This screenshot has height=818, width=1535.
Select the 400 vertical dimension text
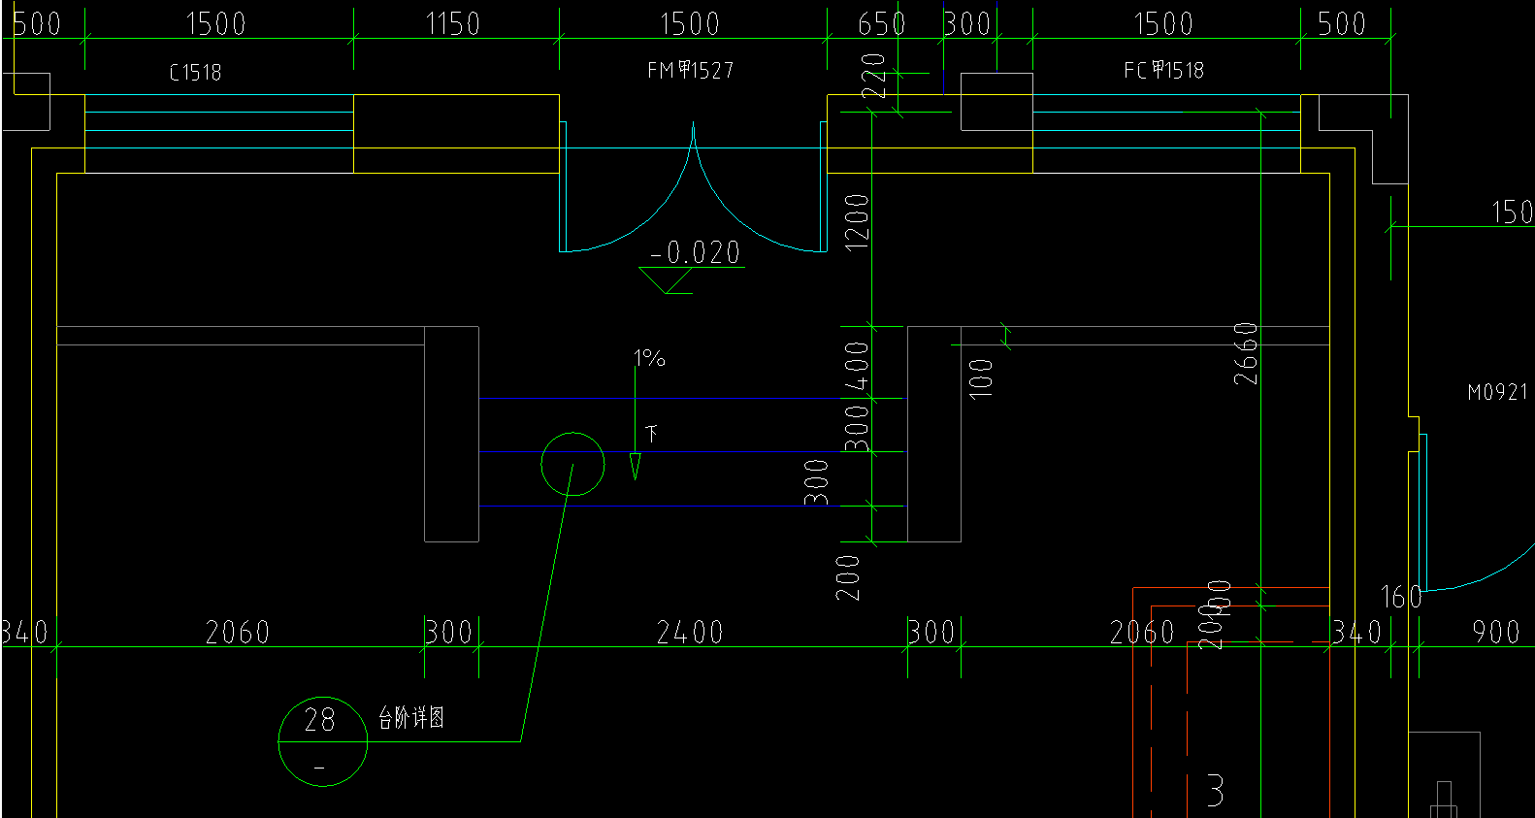(858, 365)
